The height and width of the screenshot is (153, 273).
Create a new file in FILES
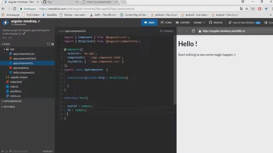48,44
